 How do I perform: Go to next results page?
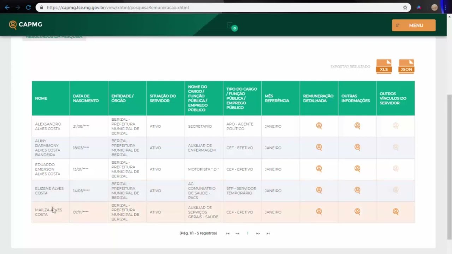(258, 233)
